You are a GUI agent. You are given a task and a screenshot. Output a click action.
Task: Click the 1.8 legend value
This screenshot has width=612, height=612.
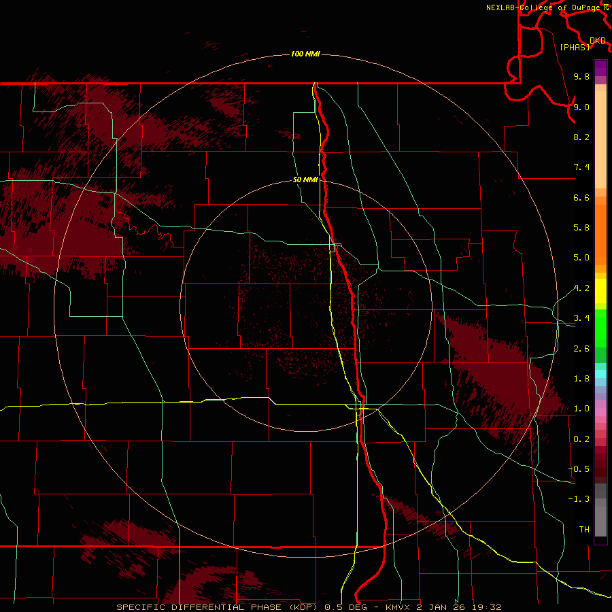[581, 379]
